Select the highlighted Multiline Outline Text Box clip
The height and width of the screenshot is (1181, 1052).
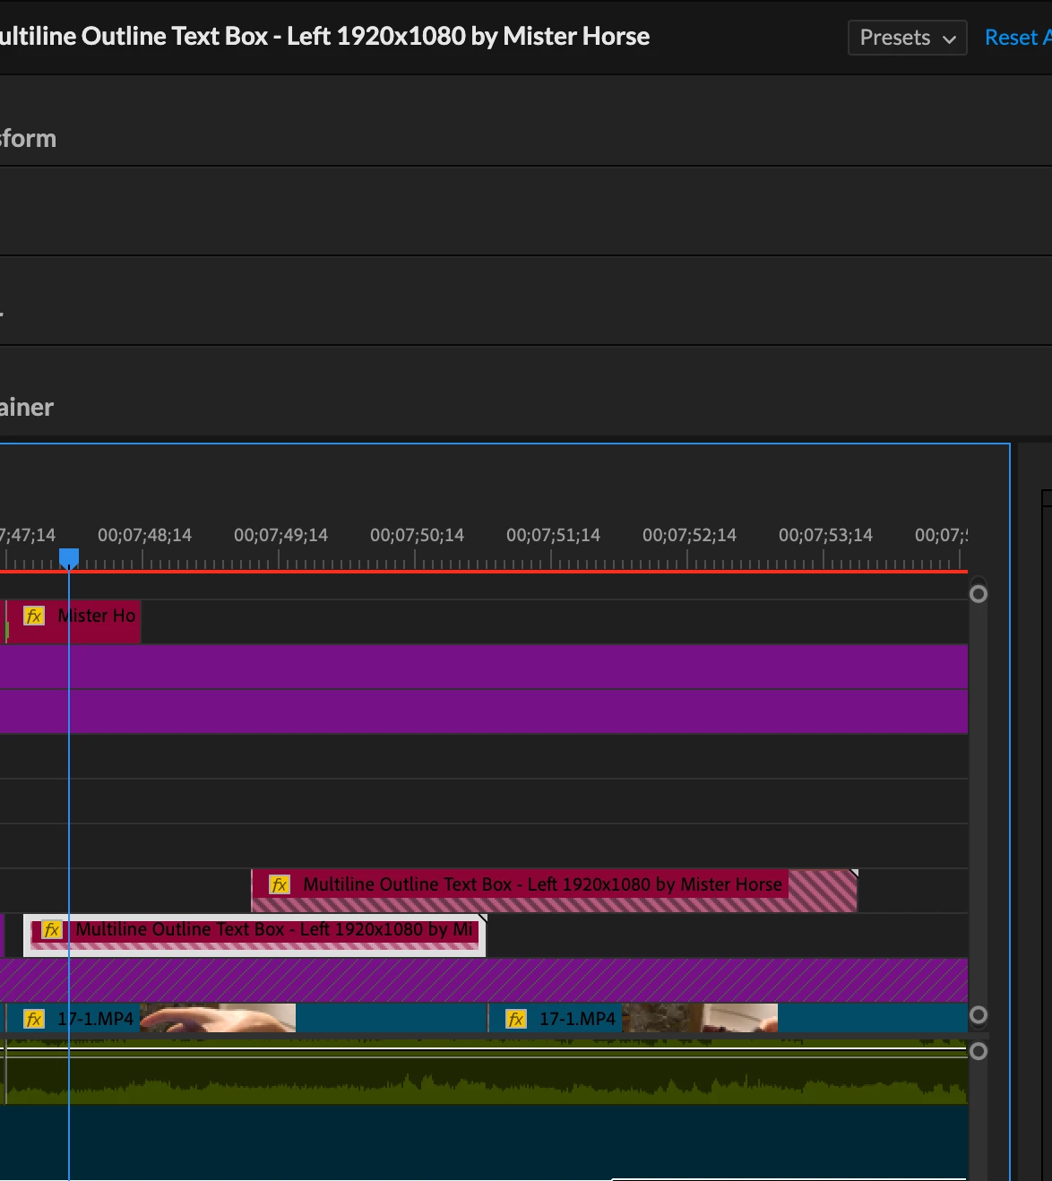coord(254,935)
